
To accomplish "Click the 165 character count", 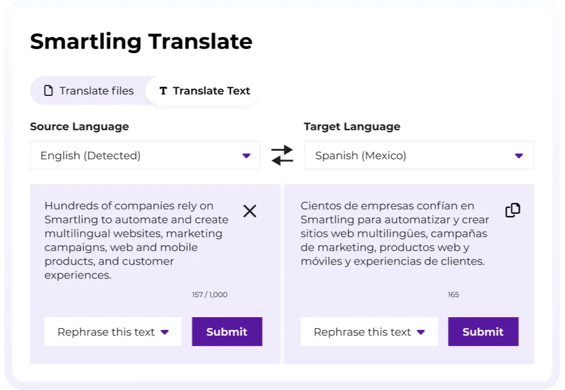I will 453,295.
